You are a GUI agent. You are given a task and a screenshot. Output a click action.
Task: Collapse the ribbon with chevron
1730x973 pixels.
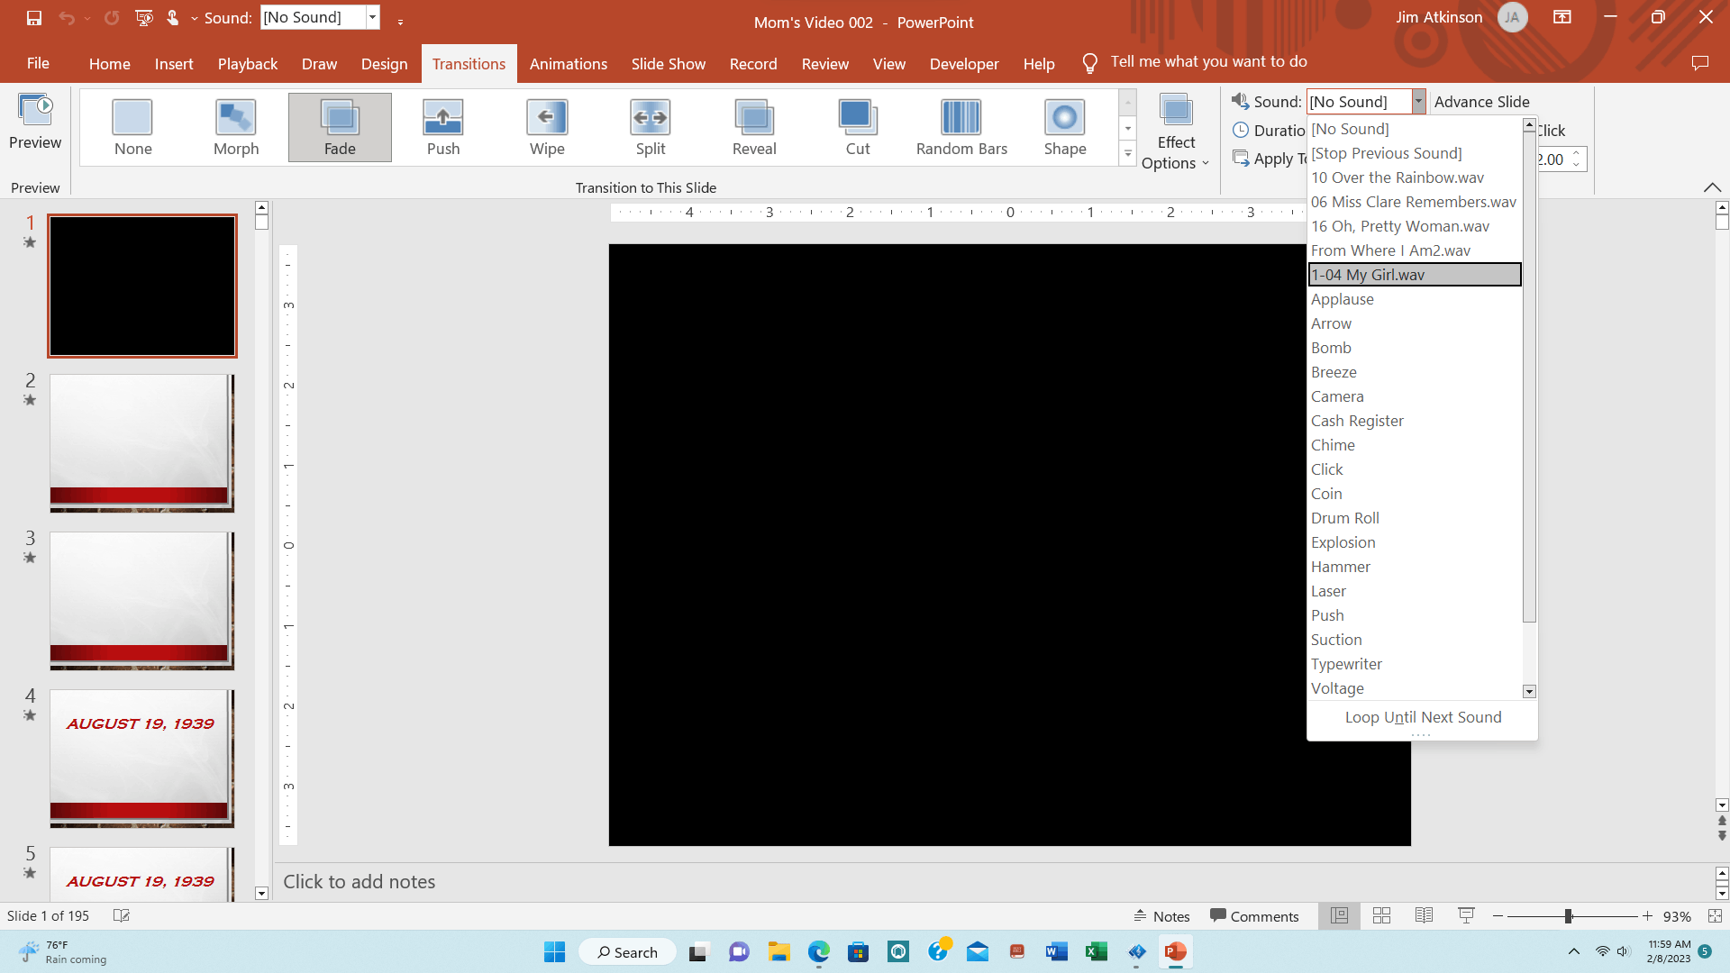[x=1712, y=187]
